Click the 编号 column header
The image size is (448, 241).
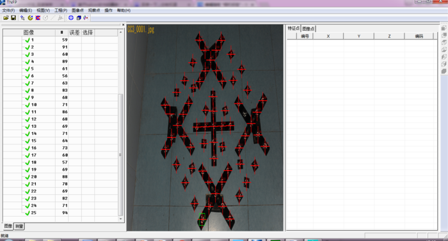tap(305, 36)
